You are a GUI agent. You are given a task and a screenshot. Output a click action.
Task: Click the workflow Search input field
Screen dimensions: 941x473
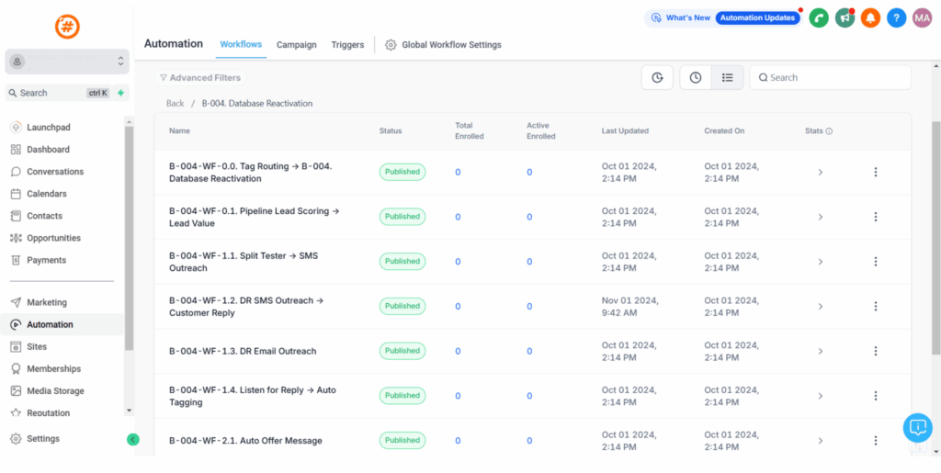pyautogui.click(x=836, y=78)
